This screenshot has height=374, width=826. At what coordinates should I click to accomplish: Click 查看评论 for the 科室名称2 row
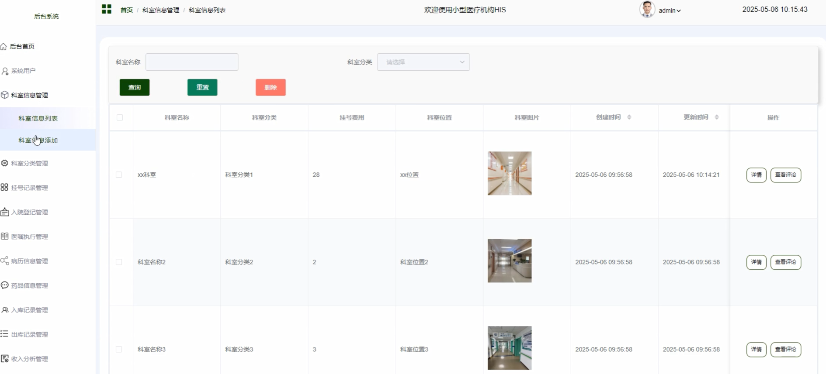click(785, 262)
